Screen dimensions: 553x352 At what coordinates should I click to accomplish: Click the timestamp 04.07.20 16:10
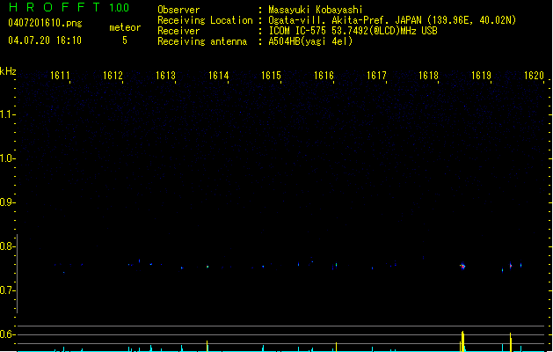coord(45,40)
